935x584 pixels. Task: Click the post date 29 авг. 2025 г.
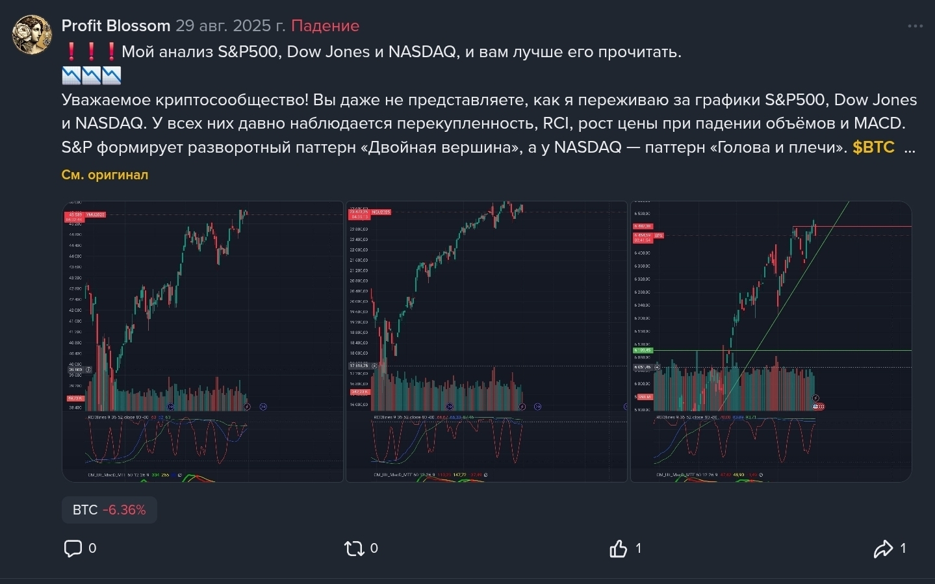coord(230,26)
